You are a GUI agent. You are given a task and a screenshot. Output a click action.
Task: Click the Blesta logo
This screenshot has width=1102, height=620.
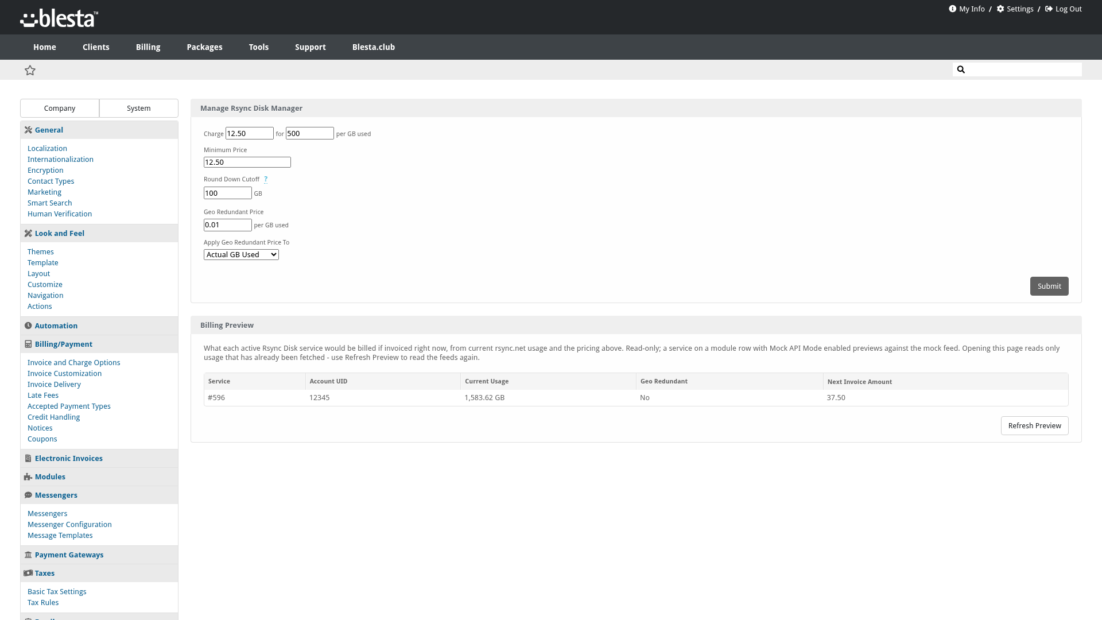(59, 18)
